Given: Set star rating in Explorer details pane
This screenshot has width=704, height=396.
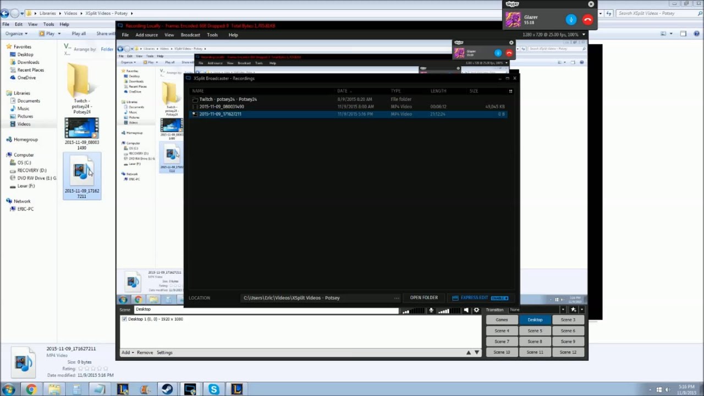Looking at the screenshot, I should [x=92, y=369].
